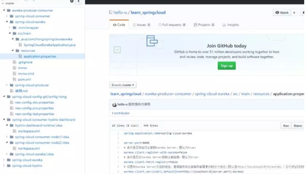The width and height of the screenshot is (307, 174).
Task: Click the bottom spring-cloud-eureka folder icon
Action: pos(9,160)
